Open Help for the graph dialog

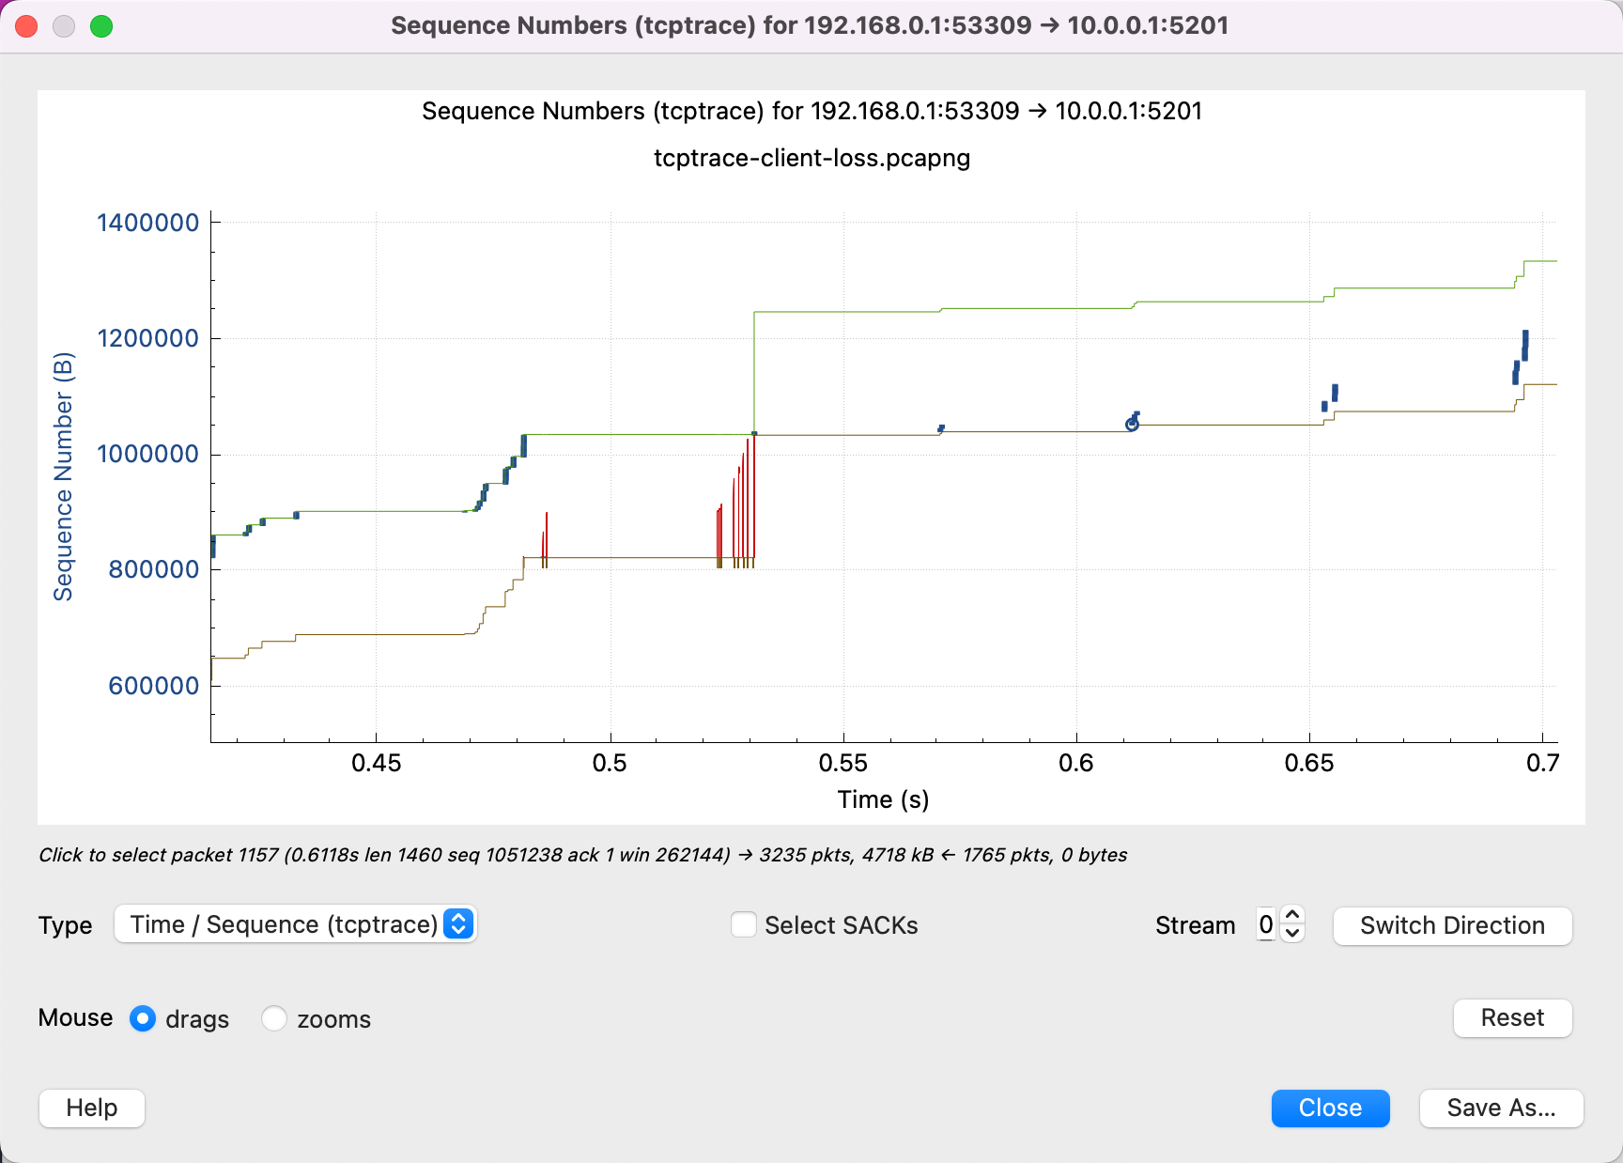tap(92, 1109)
